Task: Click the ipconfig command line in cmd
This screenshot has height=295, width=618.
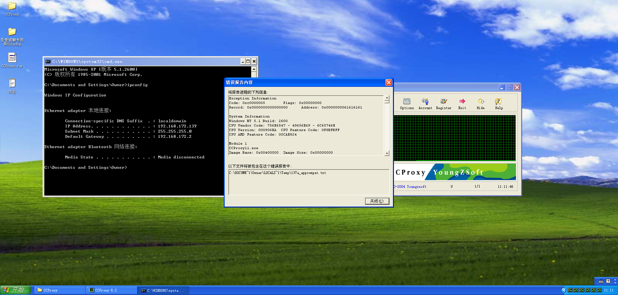Action: (96, 85)
